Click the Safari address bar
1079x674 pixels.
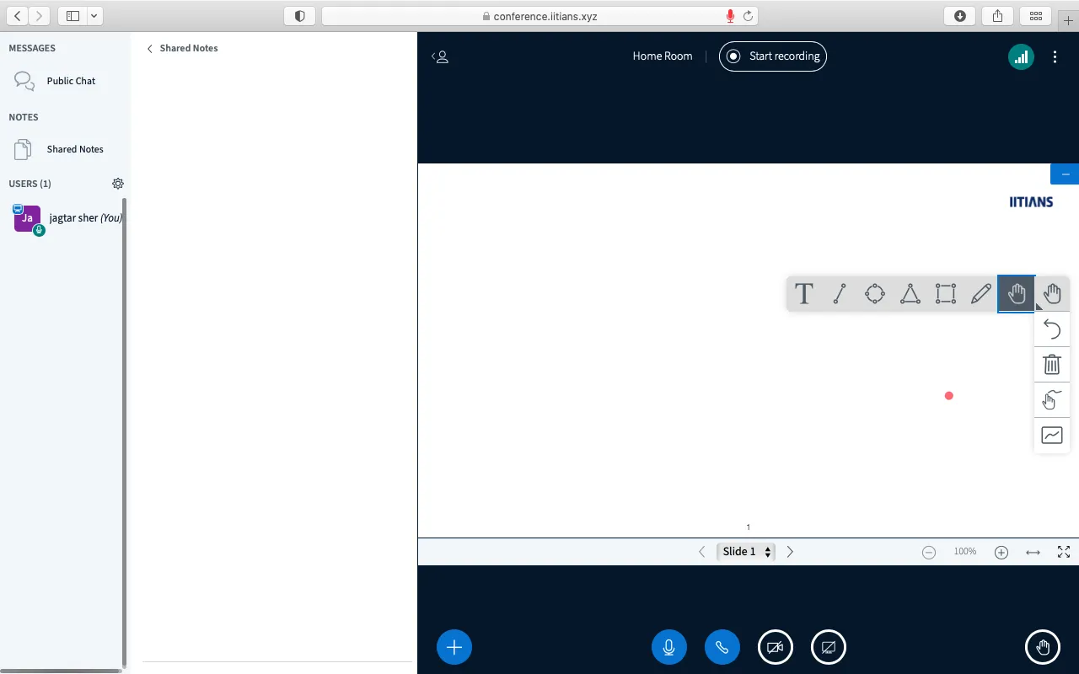(540, 16)
